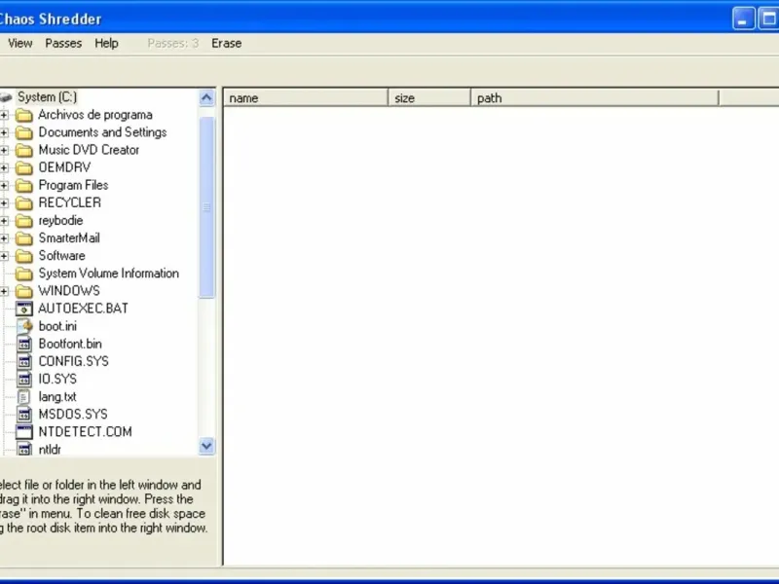Select the SmarterMail label
The width and height of the screenshot is (779, 584).
click(69, 237)
